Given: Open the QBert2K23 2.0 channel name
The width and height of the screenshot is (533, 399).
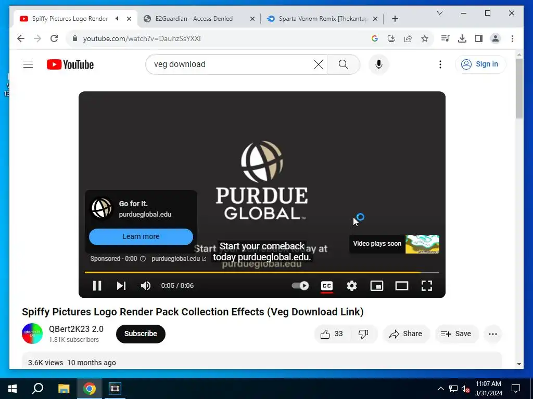Looking at the screenshot, I should 76,329.
